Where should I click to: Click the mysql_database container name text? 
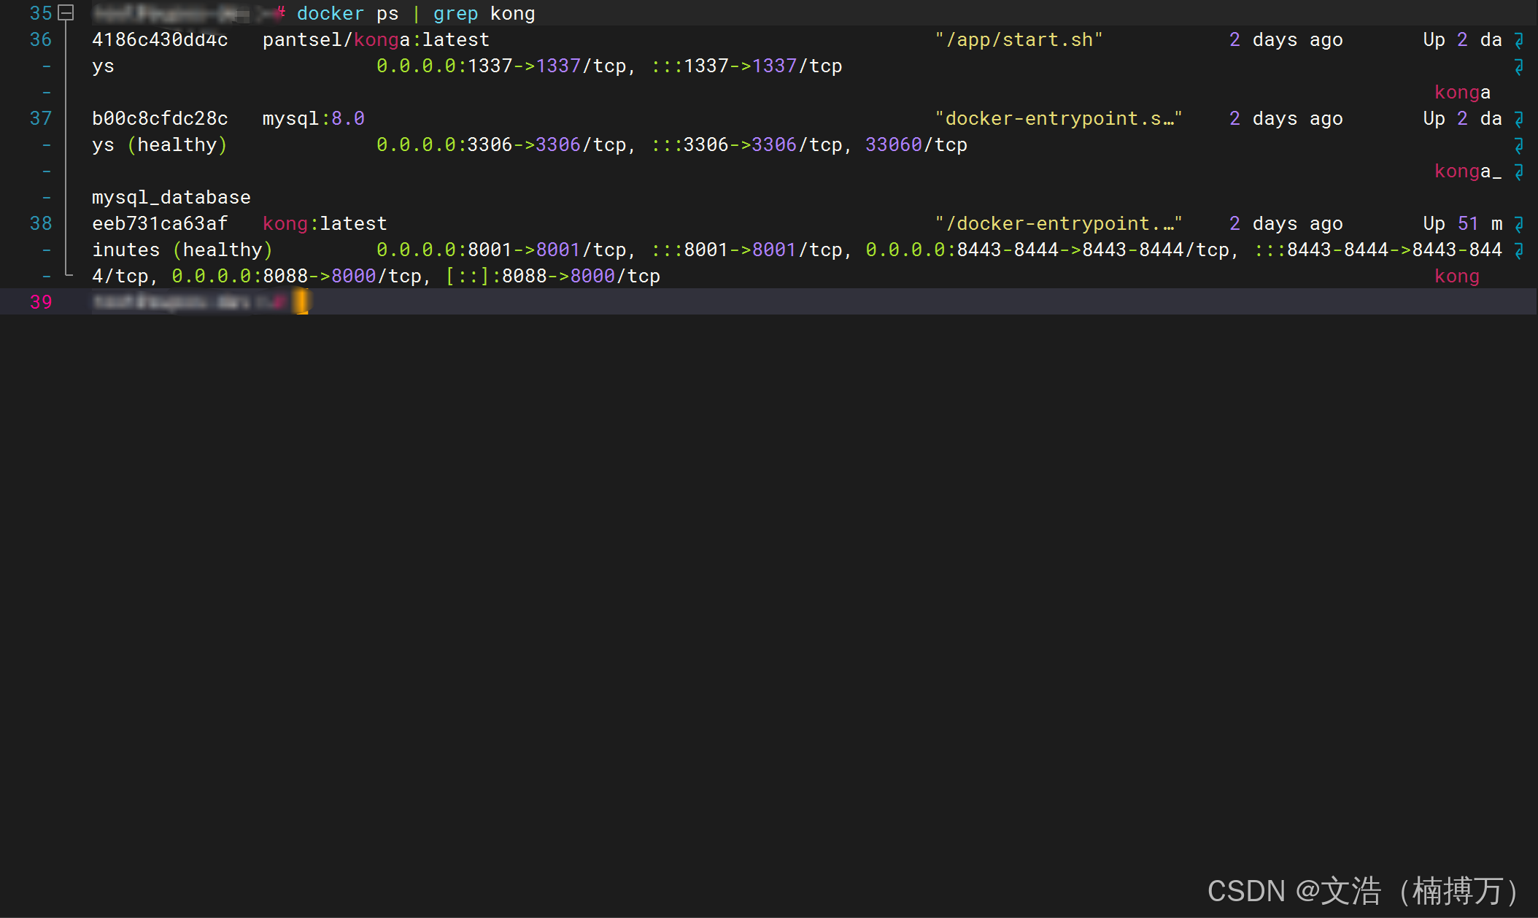171,198
